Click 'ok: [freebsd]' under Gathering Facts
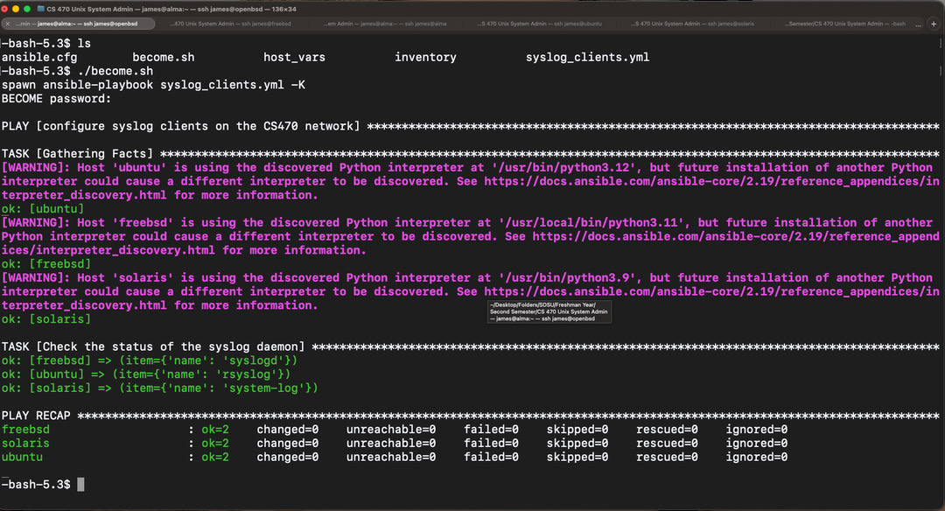 click(x=45, y=264)
